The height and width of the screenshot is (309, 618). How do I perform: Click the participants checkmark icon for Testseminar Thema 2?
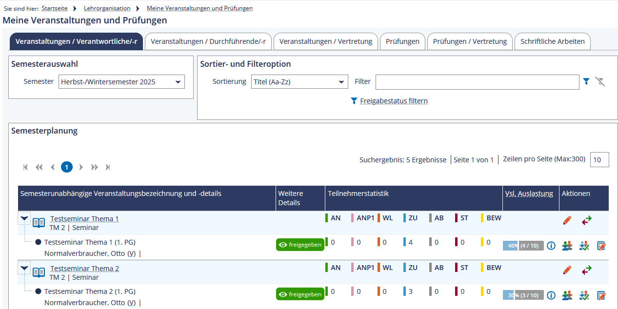(584, 295)
